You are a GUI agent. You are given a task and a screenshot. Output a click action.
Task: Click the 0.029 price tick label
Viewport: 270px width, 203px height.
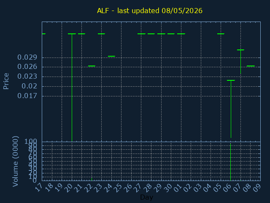(x=27, y=58)
